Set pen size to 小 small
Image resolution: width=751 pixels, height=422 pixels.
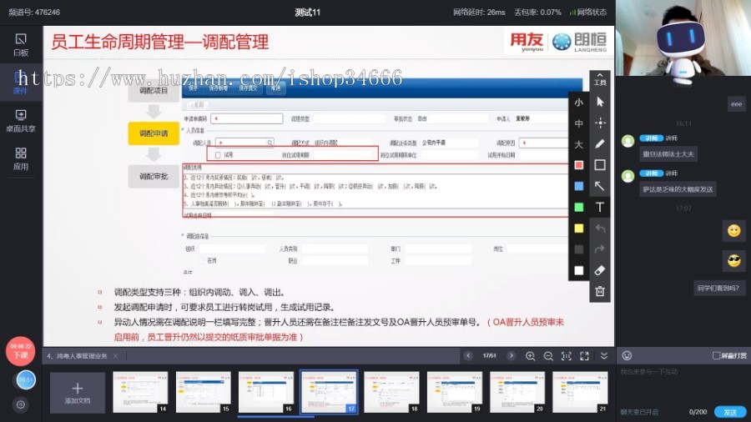578,103
